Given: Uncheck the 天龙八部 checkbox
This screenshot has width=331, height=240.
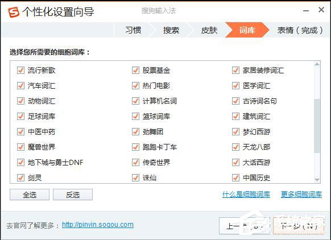Looking at the screenshot, I should (235, 147).
